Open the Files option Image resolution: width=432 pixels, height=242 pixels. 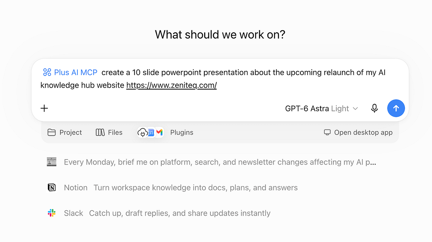pos(109,132)
